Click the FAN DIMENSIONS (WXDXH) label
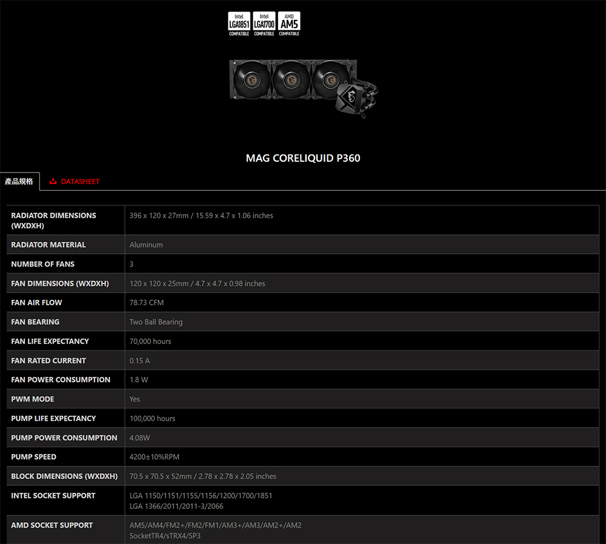 coord(60,284)
